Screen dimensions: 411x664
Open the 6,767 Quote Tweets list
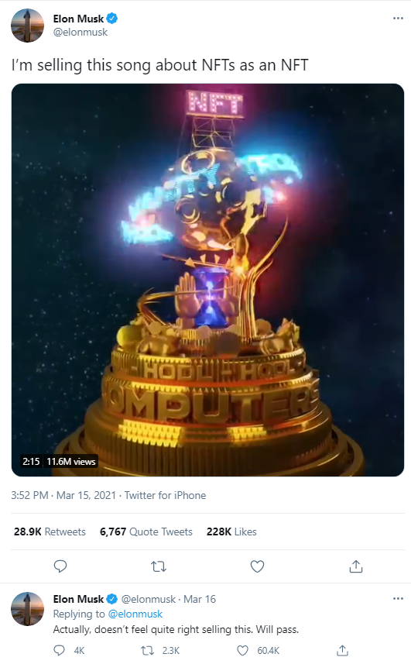click(146, 532)
